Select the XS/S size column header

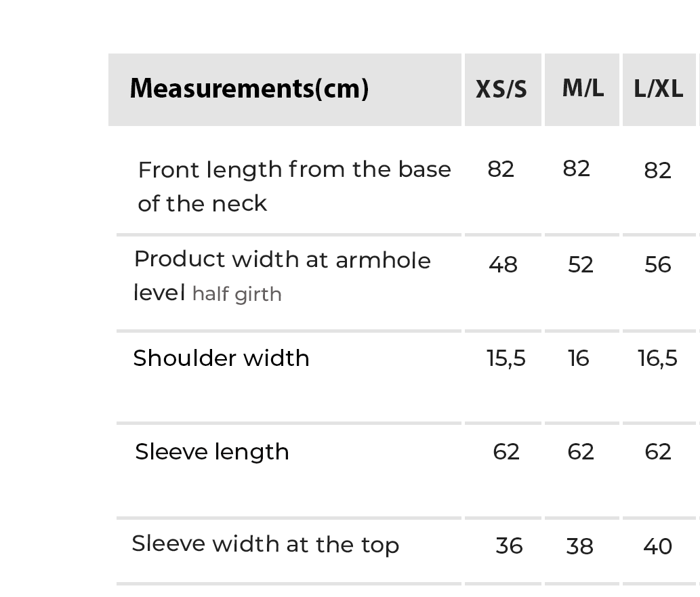coord(501,89)
